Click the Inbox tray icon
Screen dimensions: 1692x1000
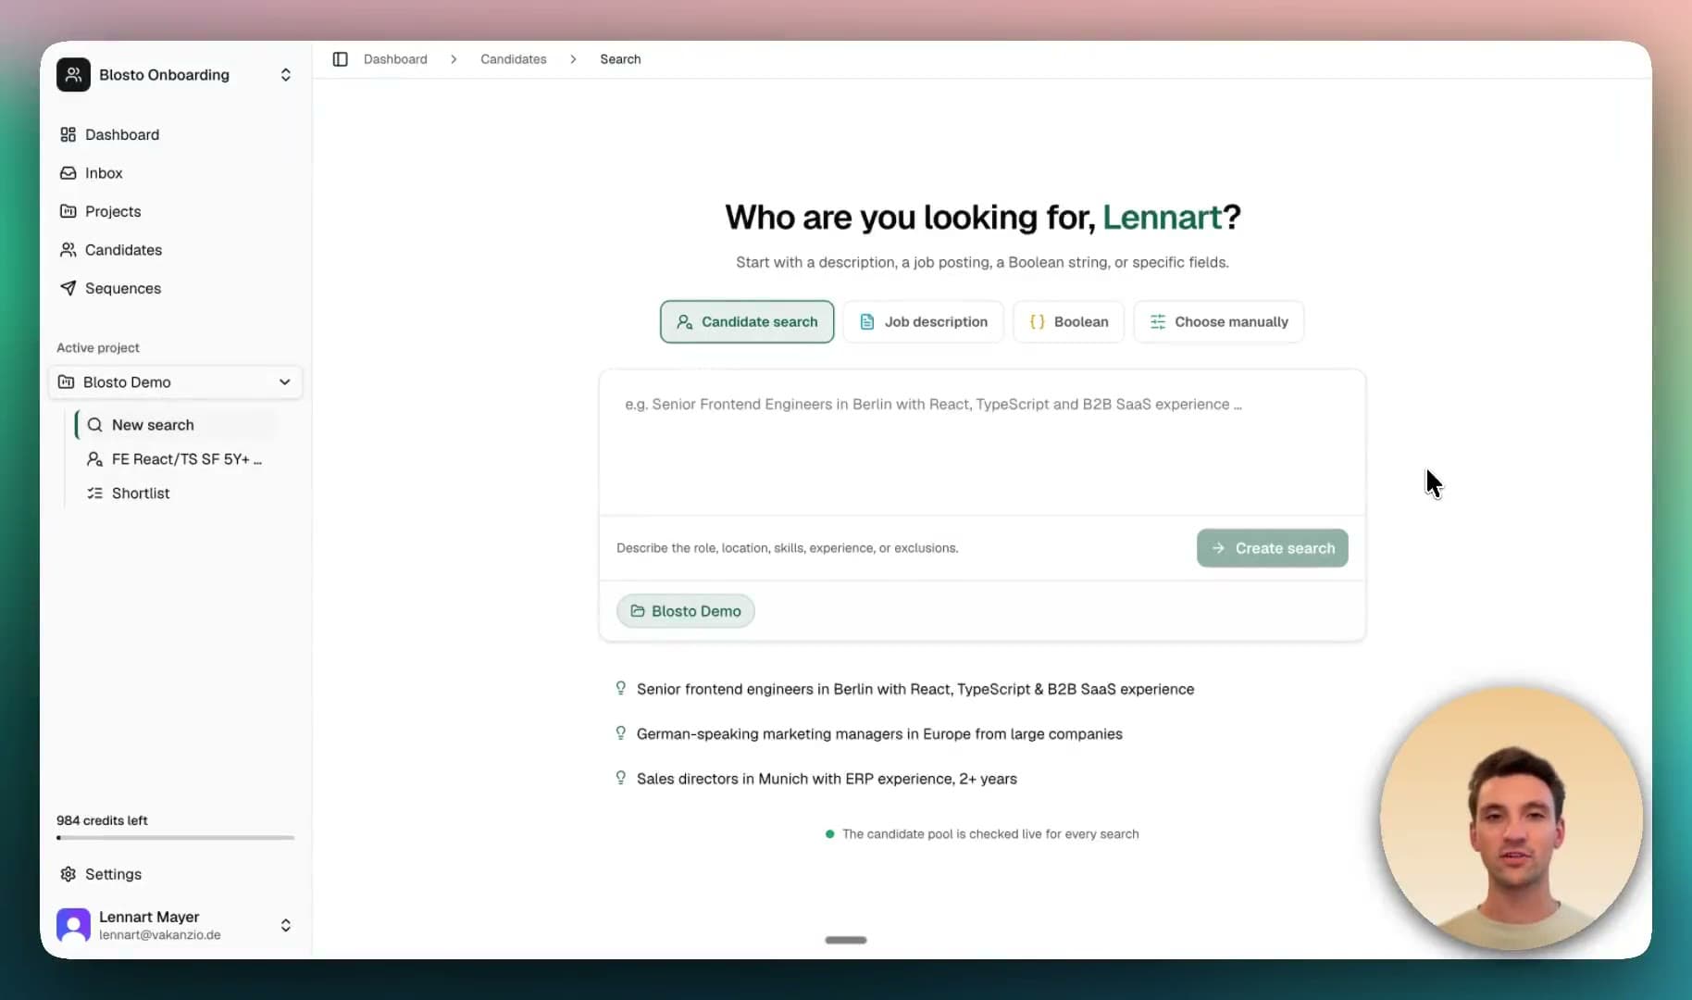[x=68, y=173]
